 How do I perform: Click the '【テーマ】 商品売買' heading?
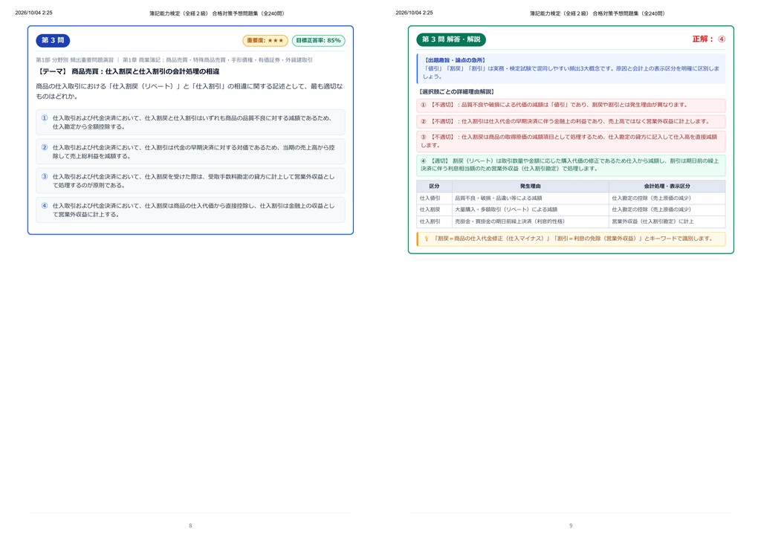[128, 71]
